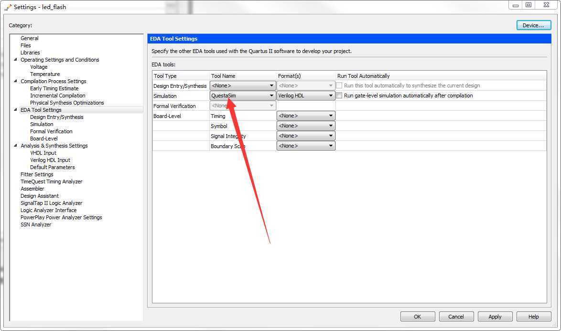Select Design Entry/Synthesis in category tree
This screenshot has width=561, height=331.
(x=56, y=117)
